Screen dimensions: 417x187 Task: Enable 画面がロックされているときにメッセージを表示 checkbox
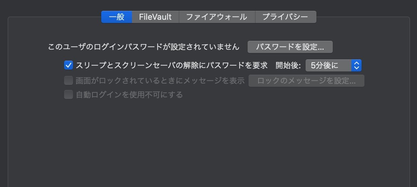69,81
